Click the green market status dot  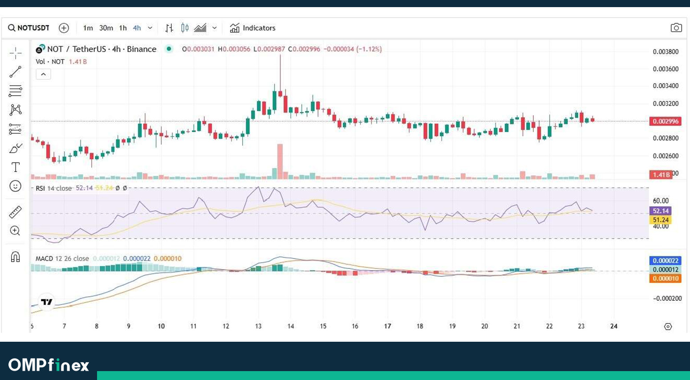[169, 49]
